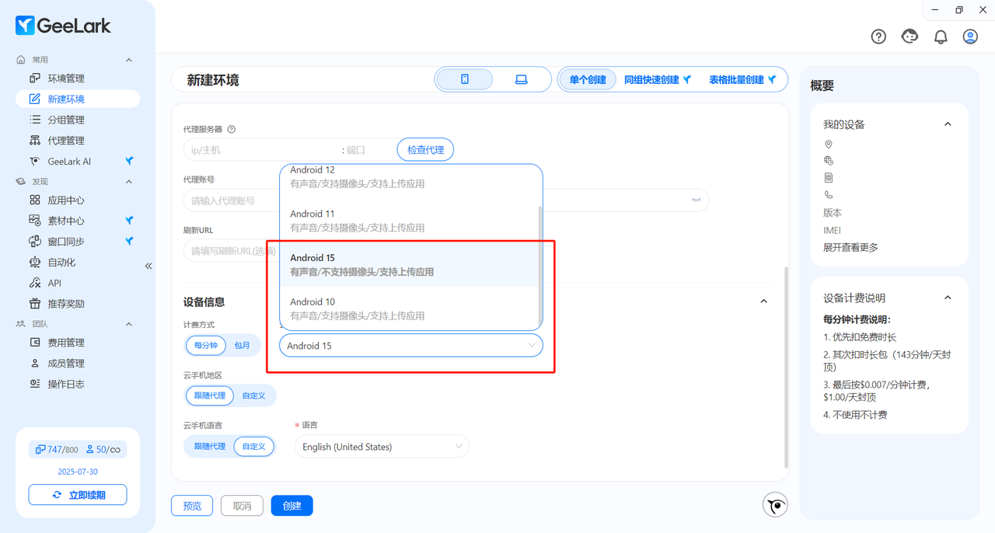
Task: Click the dropdown list scrollbar
Action: (540, 266)
